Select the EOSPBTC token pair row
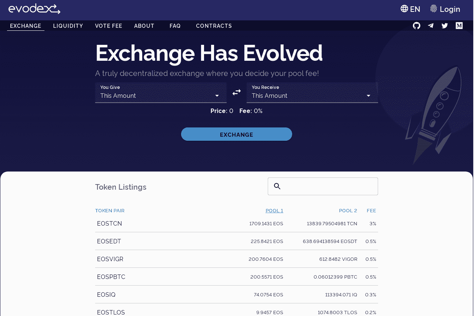 pyautogui.click(x=237, y=277)
